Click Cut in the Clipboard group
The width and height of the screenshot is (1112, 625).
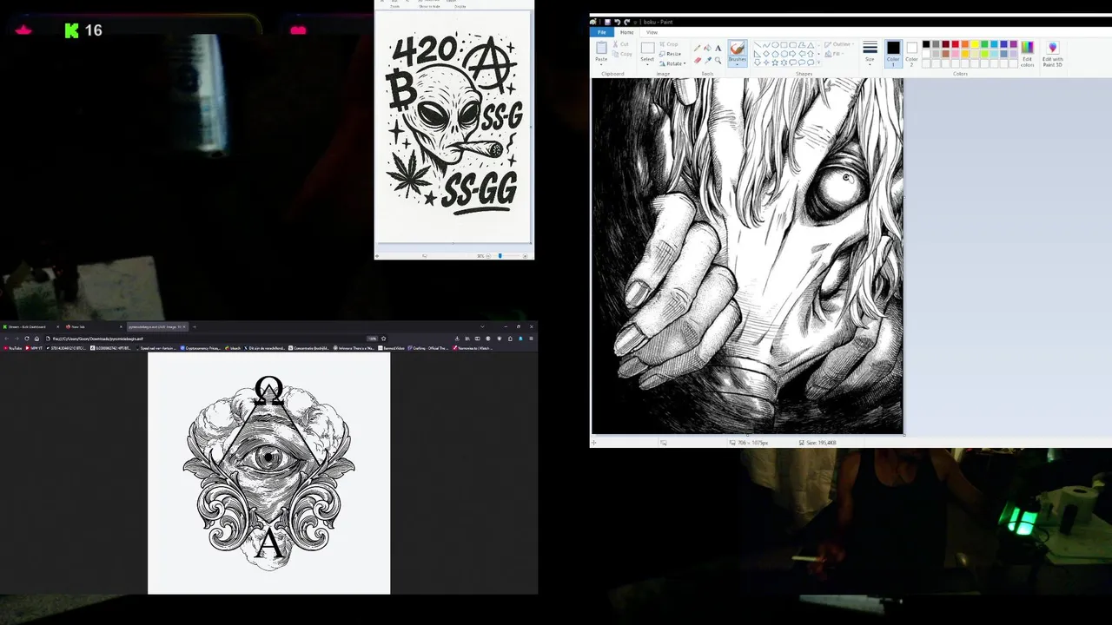(x=621, y=44)
